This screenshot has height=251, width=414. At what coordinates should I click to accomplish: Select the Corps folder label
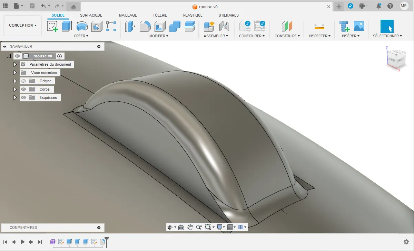[45, 89]
